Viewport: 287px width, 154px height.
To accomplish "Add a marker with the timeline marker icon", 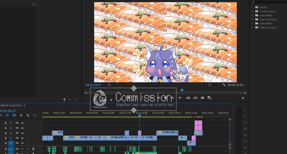I will [x=21, y=115].
